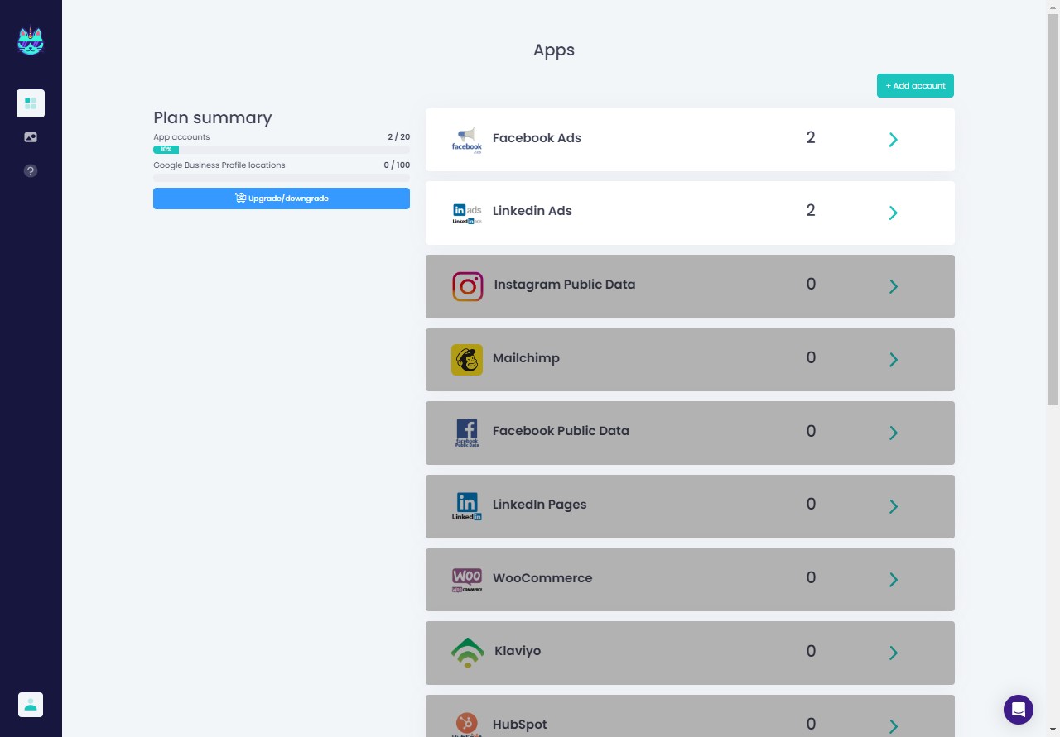Click the Facebook Ads account count
1060x737 pixels.
pos(811,137)
